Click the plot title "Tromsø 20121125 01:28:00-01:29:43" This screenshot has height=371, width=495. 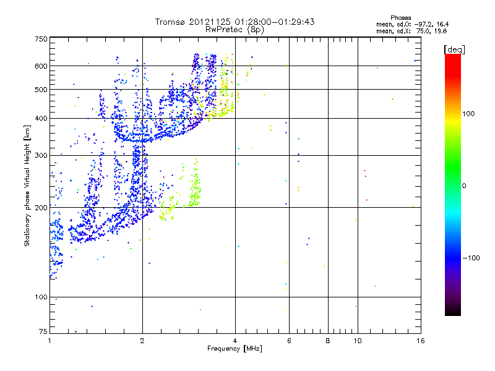tap(235, 22)
